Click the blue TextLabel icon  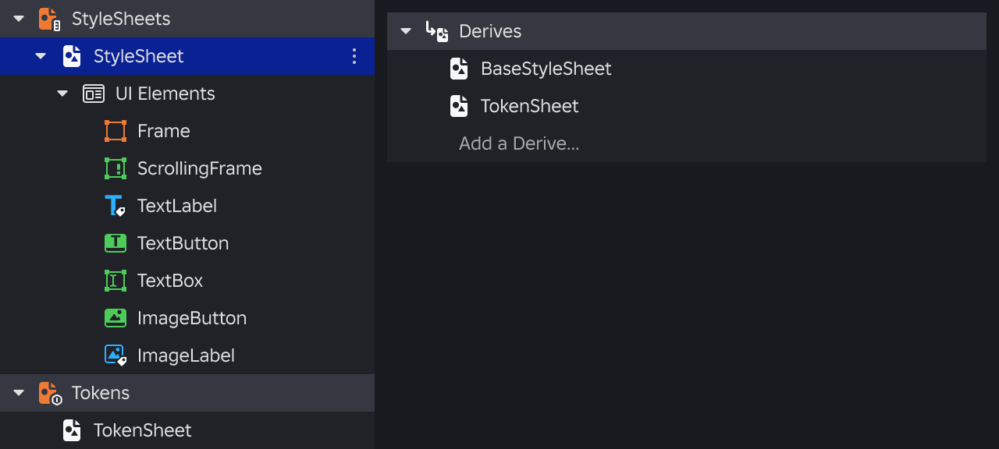(x=116, y=206)
